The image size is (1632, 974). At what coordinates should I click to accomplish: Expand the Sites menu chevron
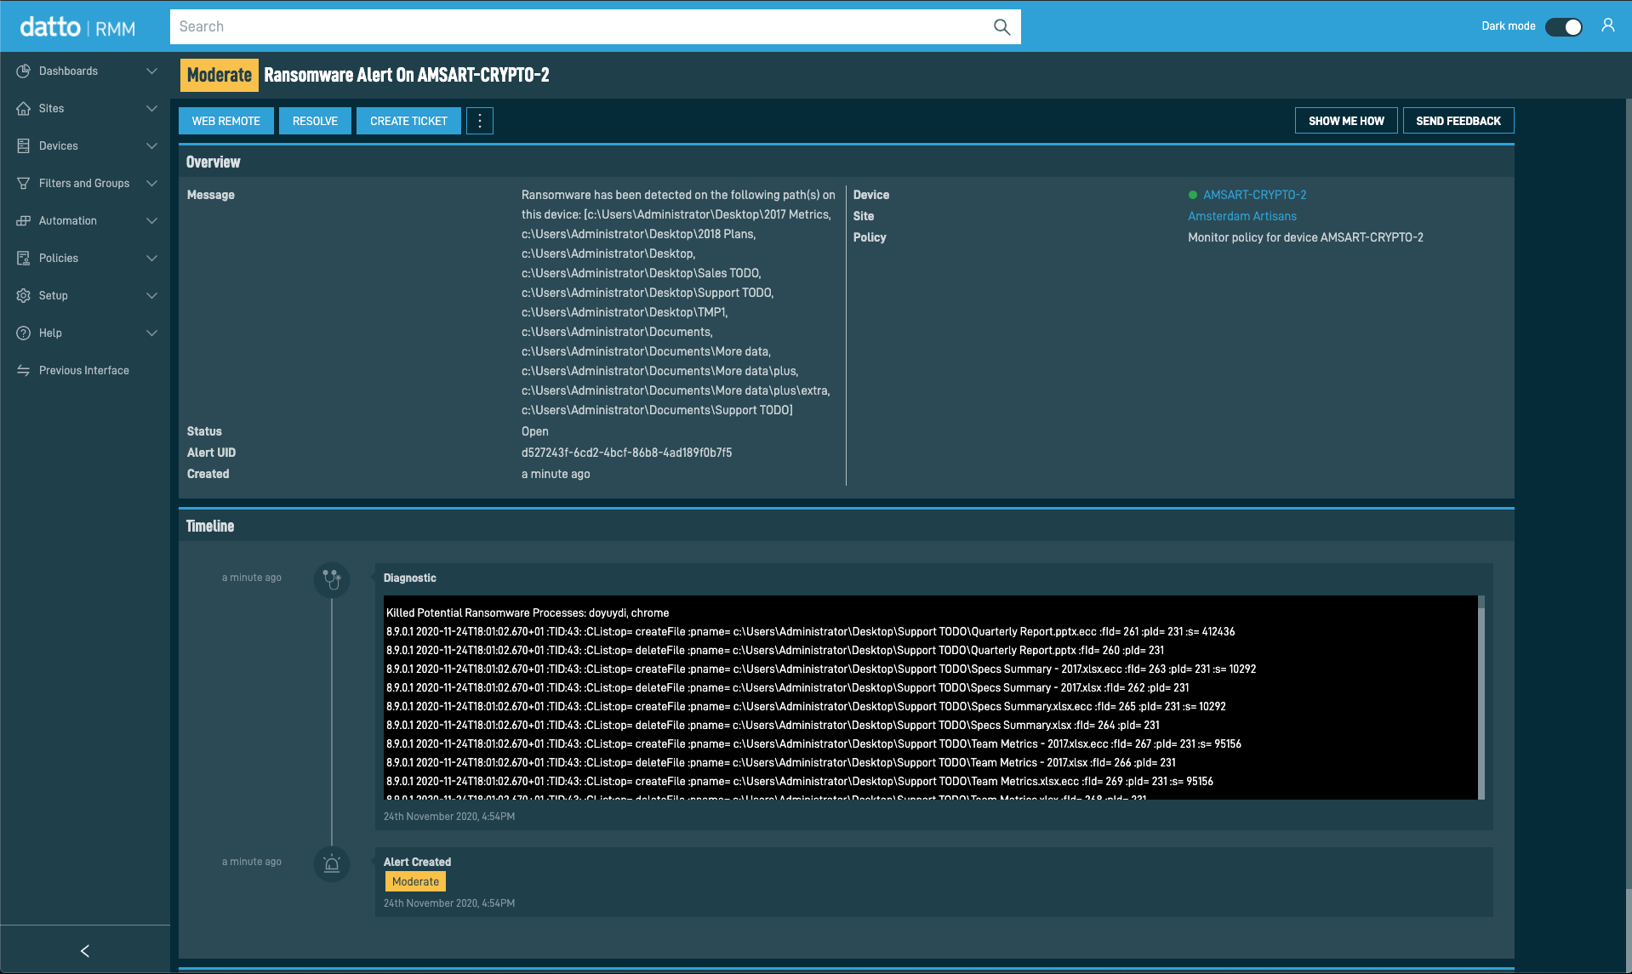point(151,108)
